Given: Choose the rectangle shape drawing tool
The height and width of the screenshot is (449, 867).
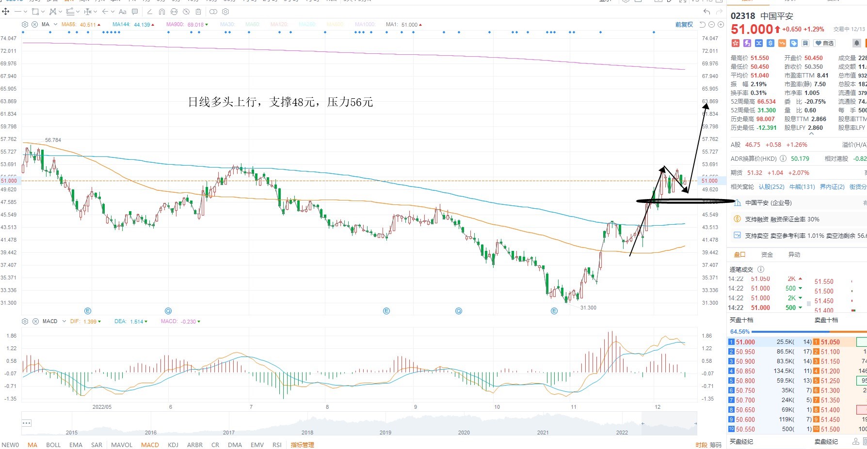Looking at the screenshot, I should point(35,11).
